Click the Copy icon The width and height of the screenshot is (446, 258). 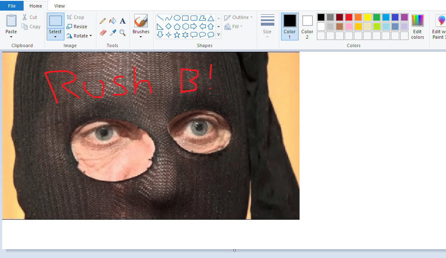coord(25,27)
